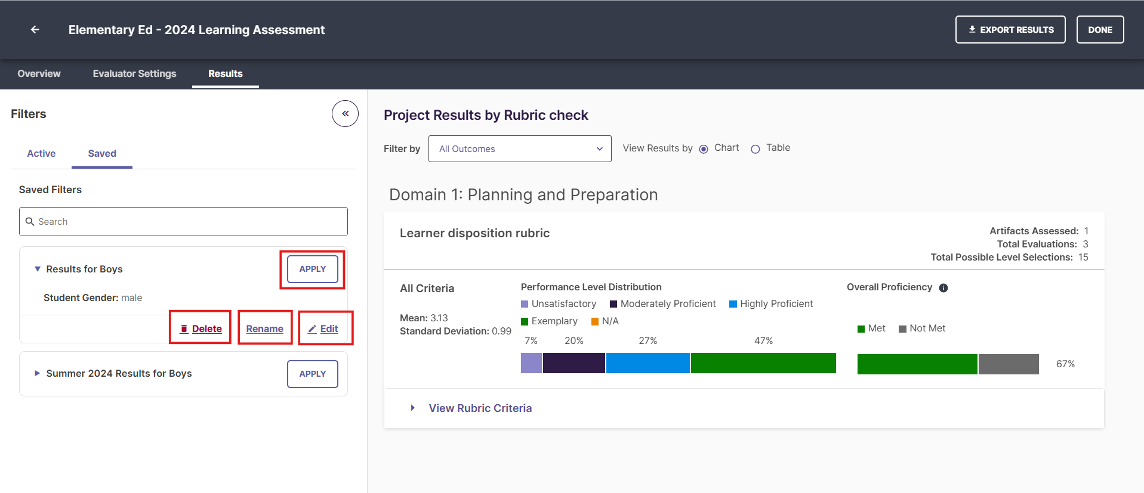The image size is (1144, 493).
Task: Click the Exemplary legend entry
Action: [549, 321]
